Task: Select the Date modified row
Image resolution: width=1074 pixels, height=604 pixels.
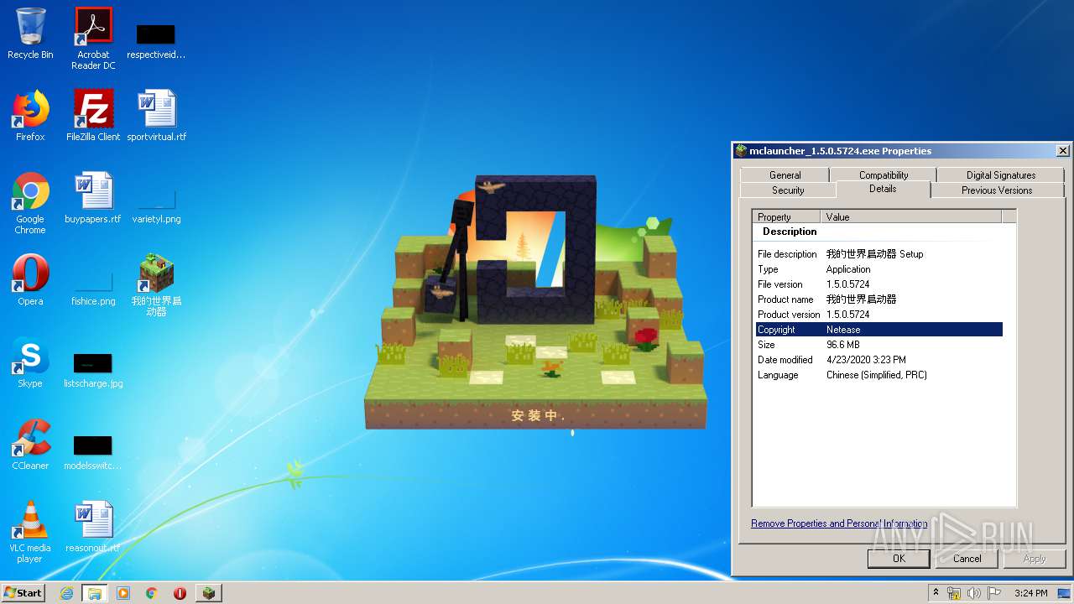Action: (x=879, y=360)
